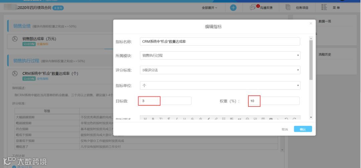This screenshot has width=361, height=168.
Task: Click the redo arrow in editor toolbar
Action: click(294, 119)
